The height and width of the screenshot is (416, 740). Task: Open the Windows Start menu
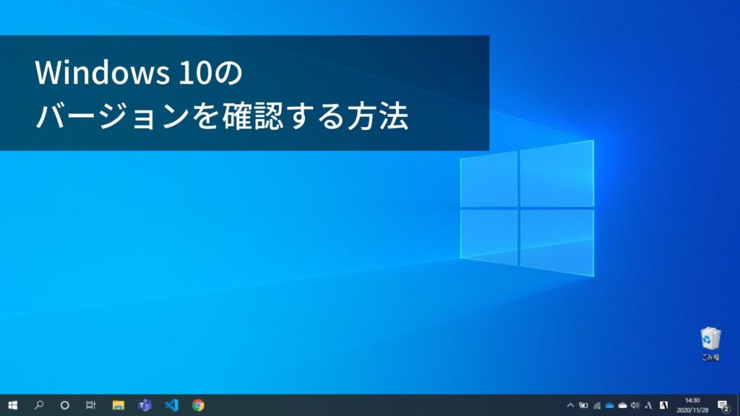(13, 405)
